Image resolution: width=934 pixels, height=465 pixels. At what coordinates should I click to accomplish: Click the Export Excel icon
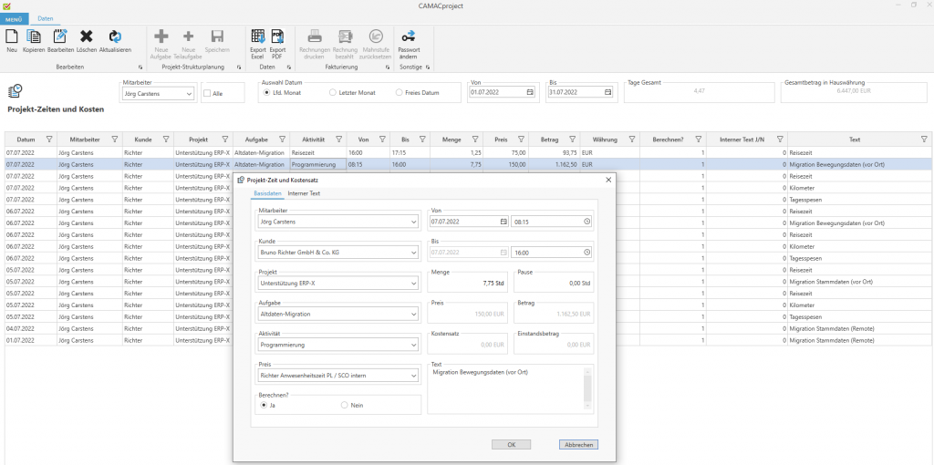point(258,36)
